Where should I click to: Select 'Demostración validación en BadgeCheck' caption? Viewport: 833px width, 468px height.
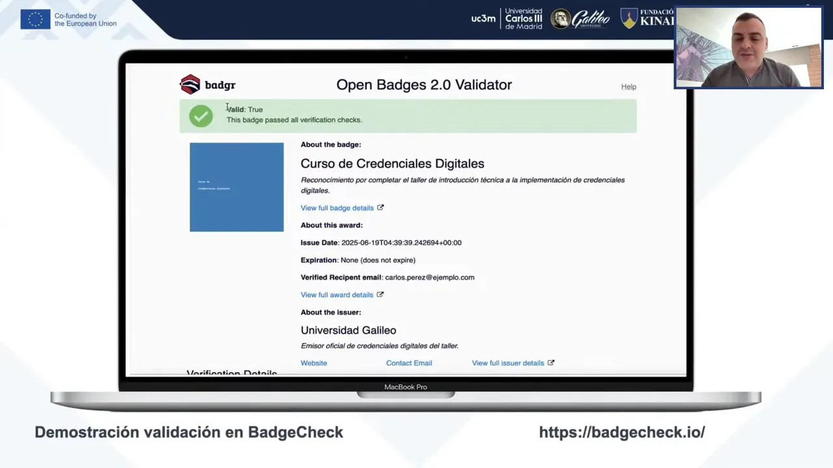189,432
